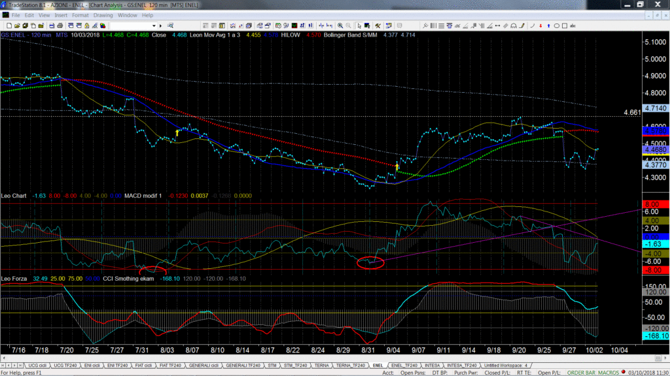This screenshot has width=670, height=376.
Task: Open the Edit menu
Action: click(29, 16)
